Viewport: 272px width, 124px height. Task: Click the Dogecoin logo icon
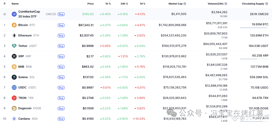14,108
